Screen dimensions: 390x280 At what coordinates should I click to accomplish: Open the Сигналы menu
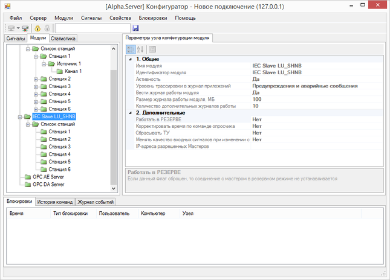coord(91,18)
